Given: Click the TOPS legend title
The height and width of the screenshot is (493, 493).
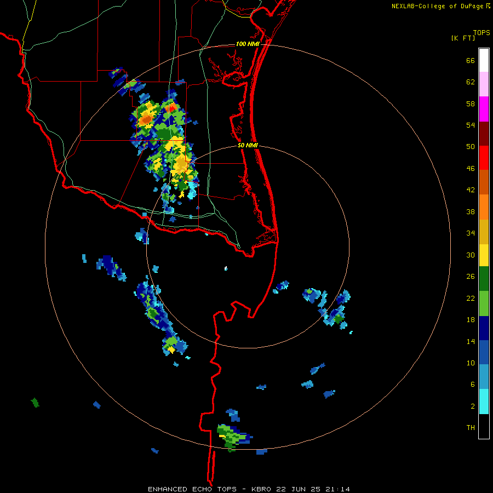Looking at the screenshot, I should click(x=481, y=33).
